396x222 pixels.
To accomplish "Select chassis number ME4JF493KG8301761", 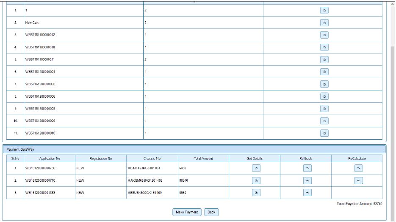I will tap(144, 168).
